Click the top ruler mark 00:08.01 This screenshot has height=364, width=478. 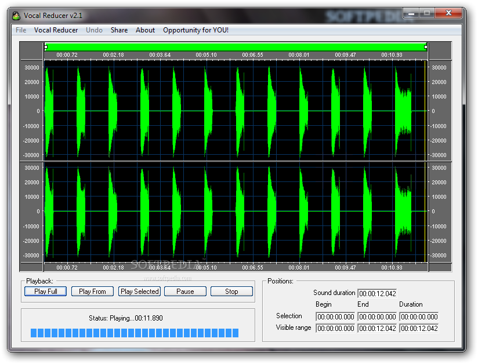click(299, 55)
